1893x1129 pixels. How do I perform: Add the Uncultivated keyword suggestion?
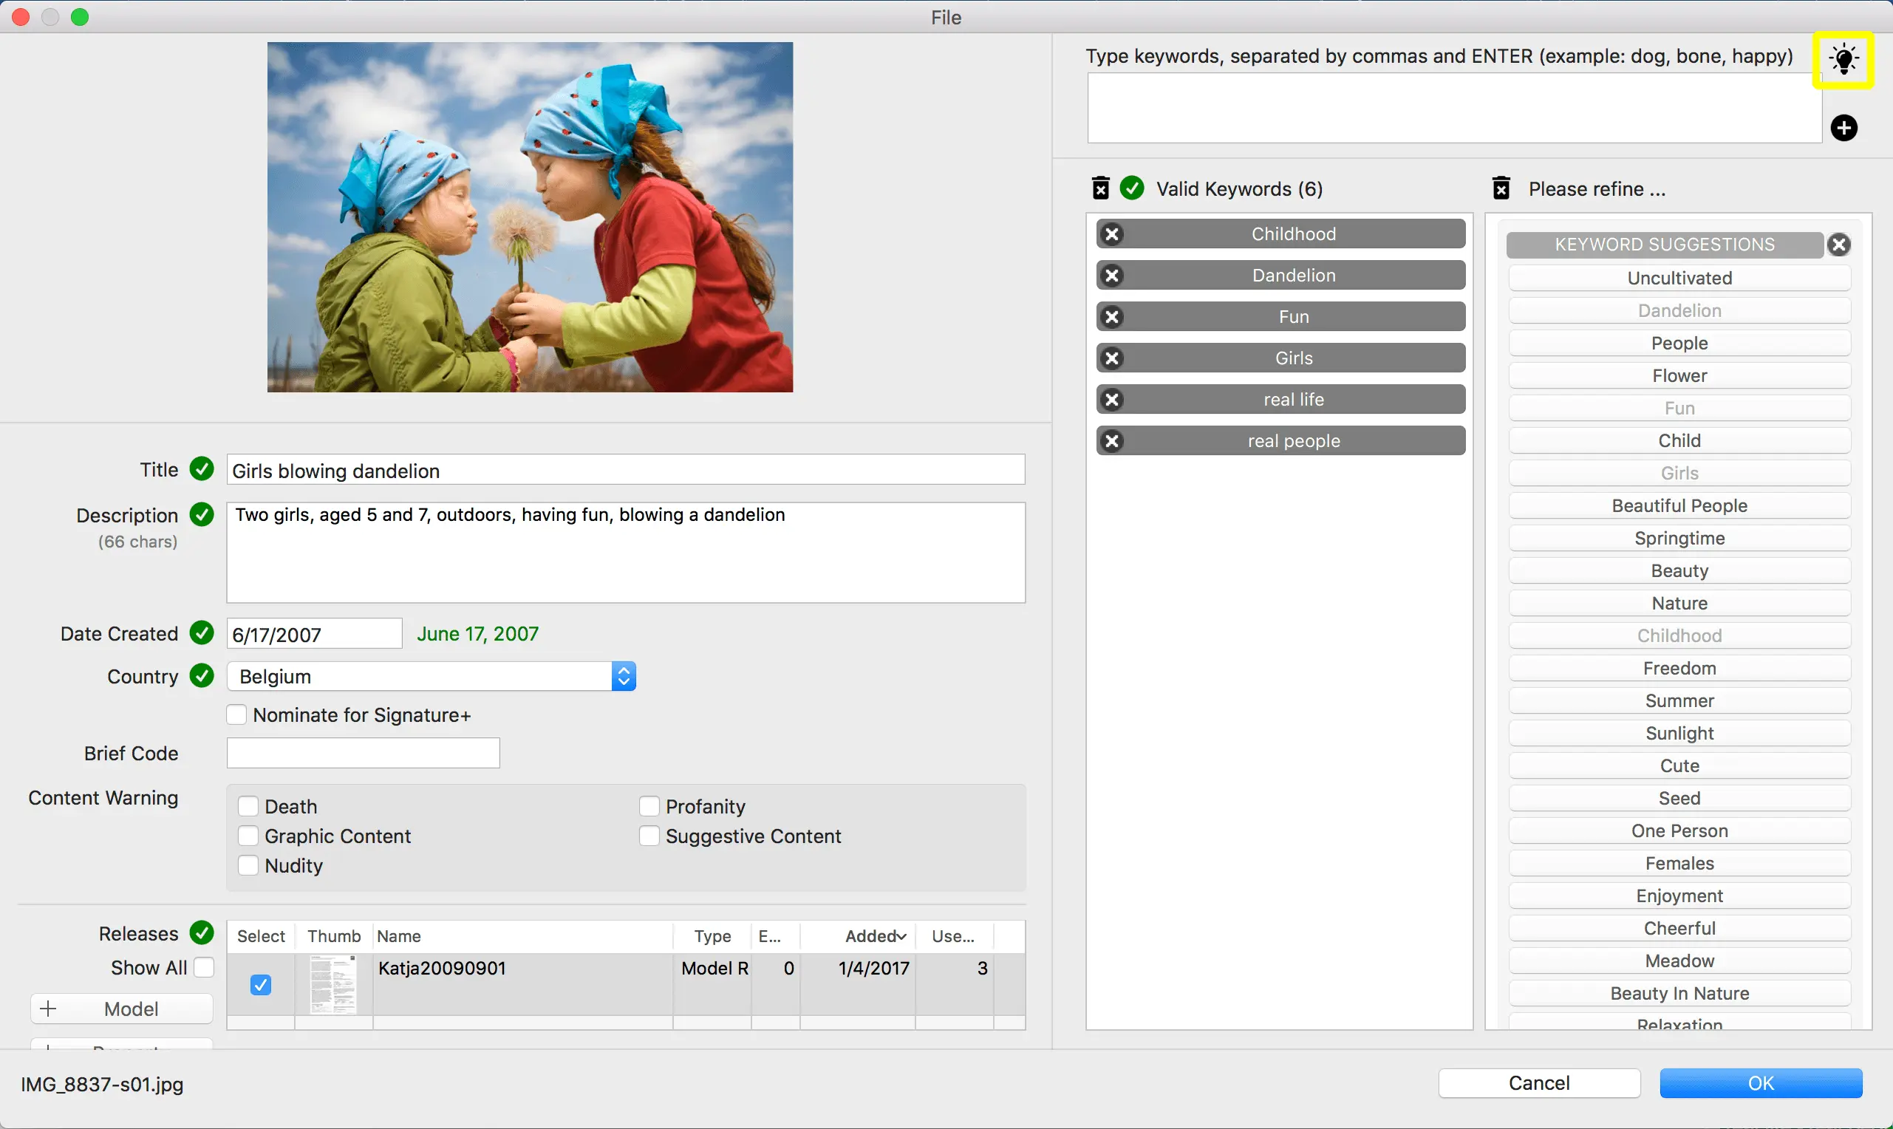tap(1679, 278)
